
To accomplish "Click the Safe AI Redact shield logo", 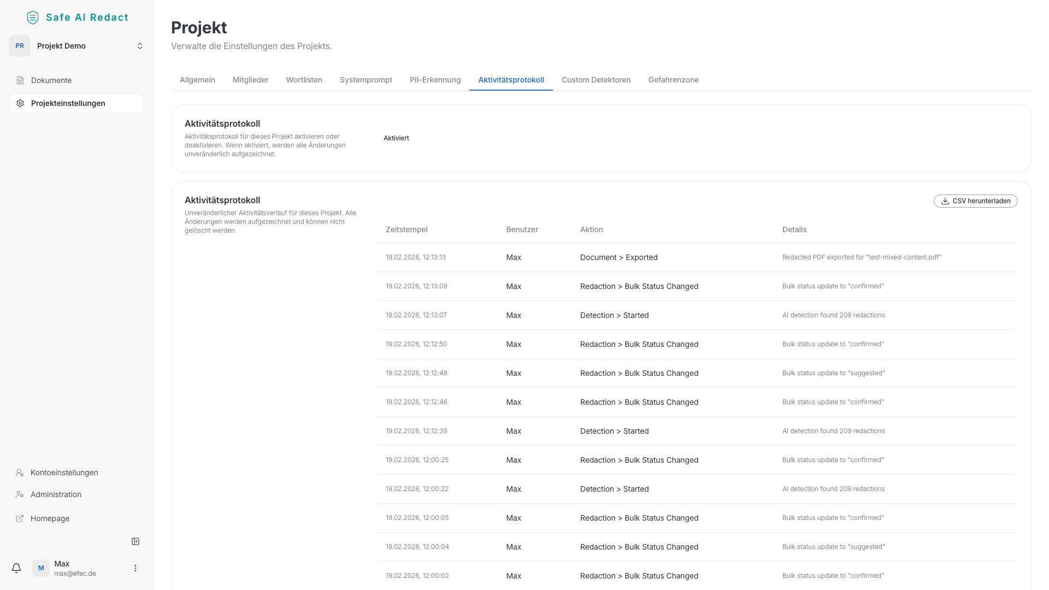I will [33, 17].
